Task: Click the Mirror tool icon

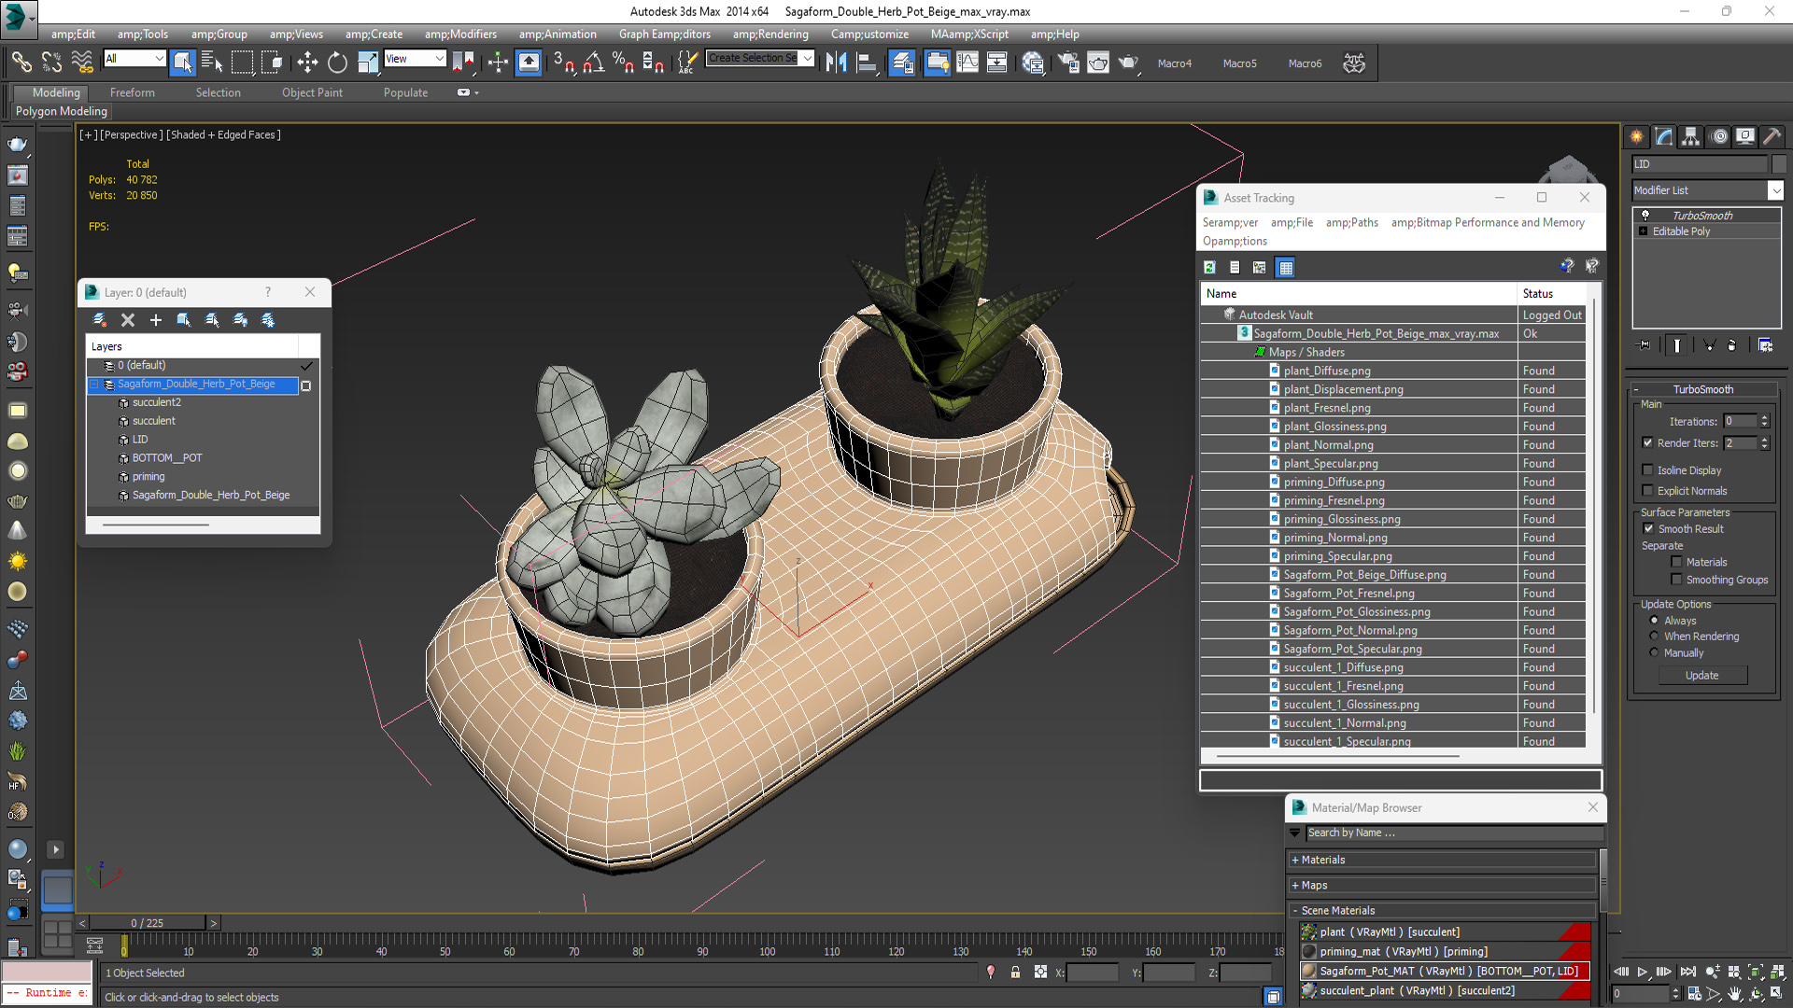Action: 836,63
